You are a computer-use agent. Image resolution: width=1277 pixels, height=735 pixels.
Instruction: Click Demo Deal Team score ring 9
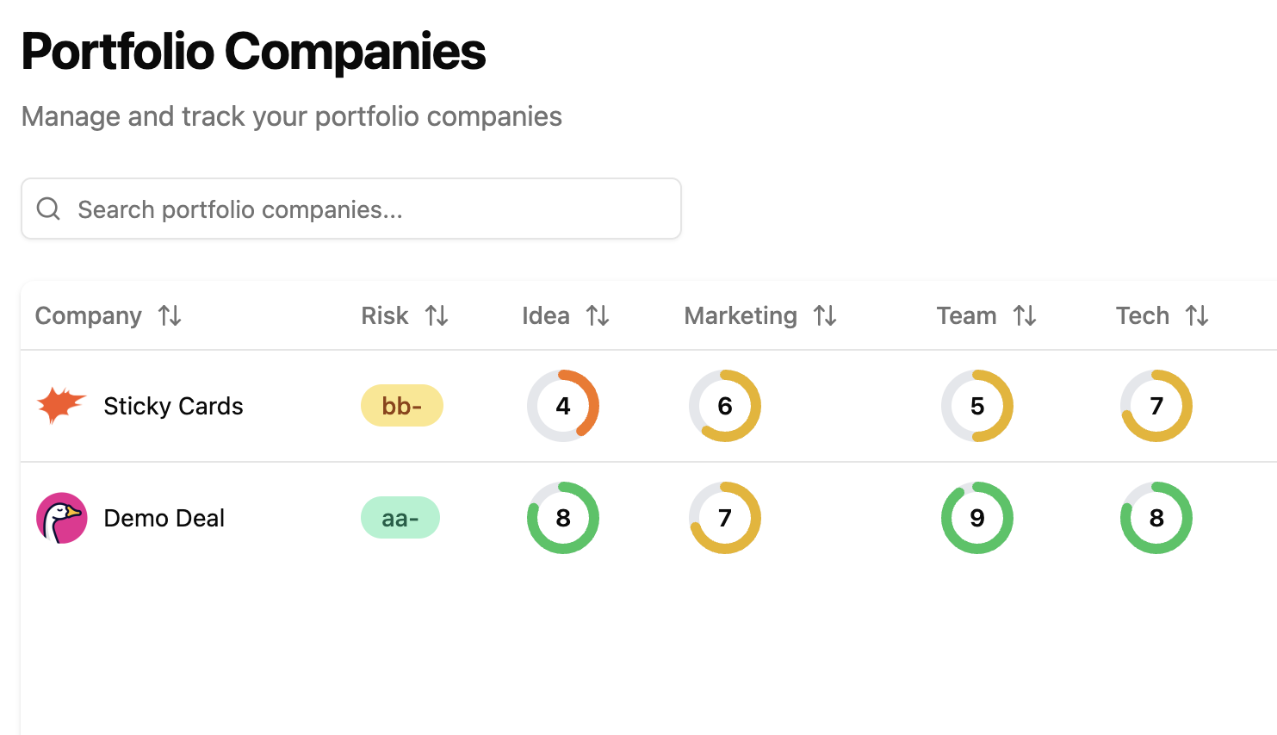click(x=976, y=518)
